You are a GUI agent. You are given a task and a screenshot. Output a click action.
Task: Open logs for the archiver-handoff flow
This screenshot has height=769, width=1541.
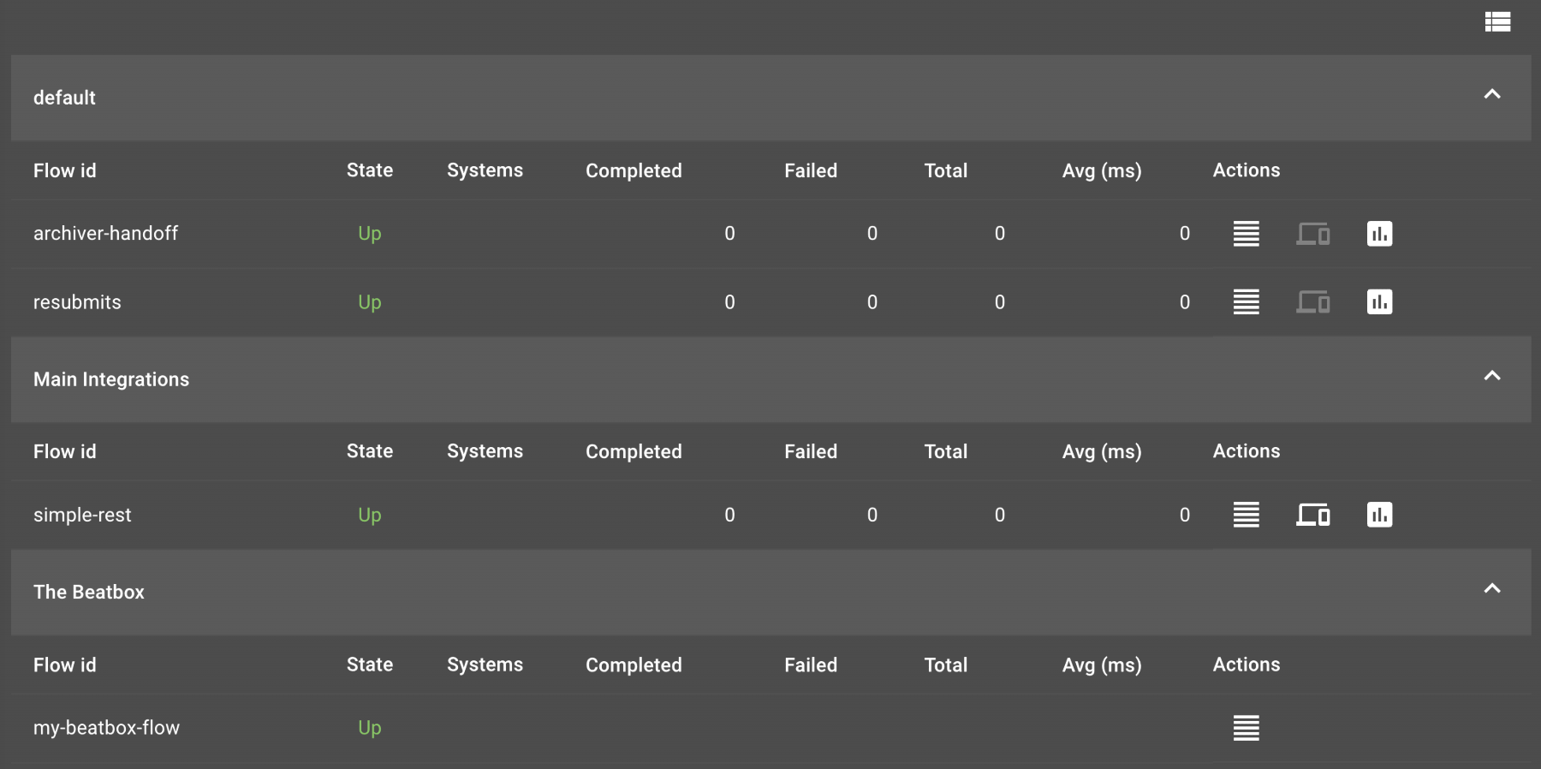pos(1246,233)
